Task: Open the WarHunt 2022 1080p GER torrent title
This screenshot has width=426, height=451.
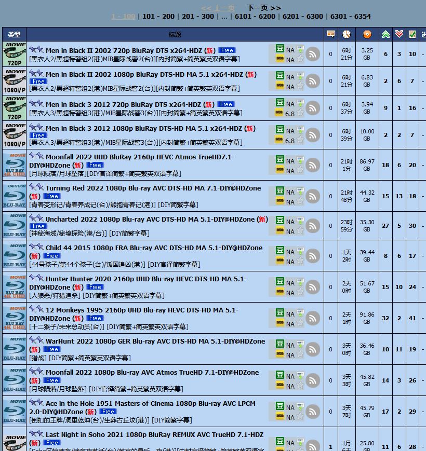Action: coord(155,341)
